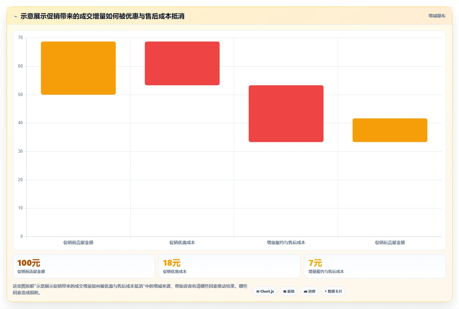Click the y-axis value 0
Viewport: 459px width, 309px height.
click(22, 237)
